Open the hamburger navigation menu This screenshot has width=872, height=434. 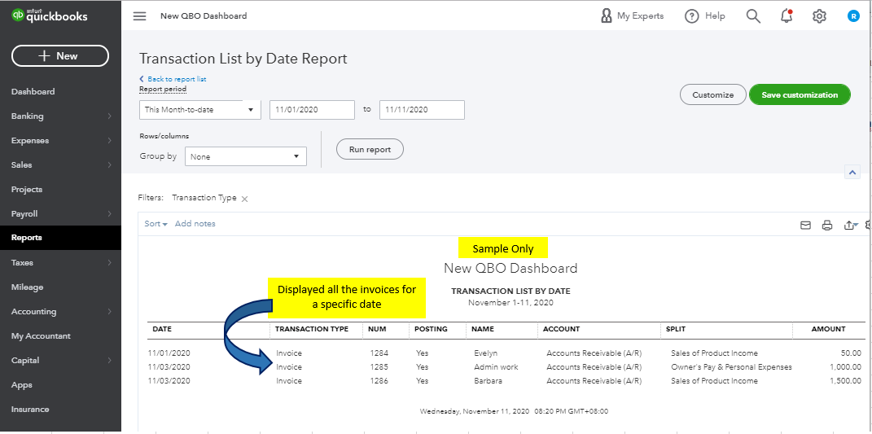tap(139, 16)
